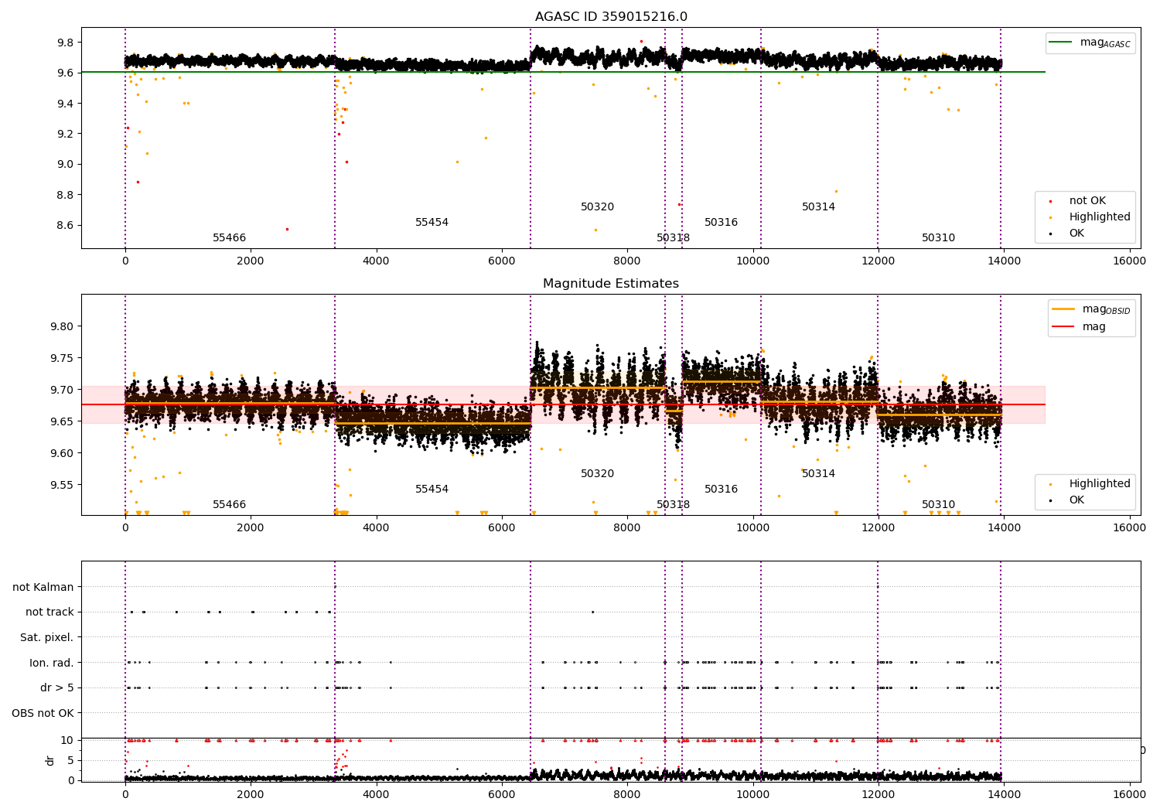Click the mag AGASC entry in top legend
Viewport: 1160px width, 812px height.
point(1090,43)
